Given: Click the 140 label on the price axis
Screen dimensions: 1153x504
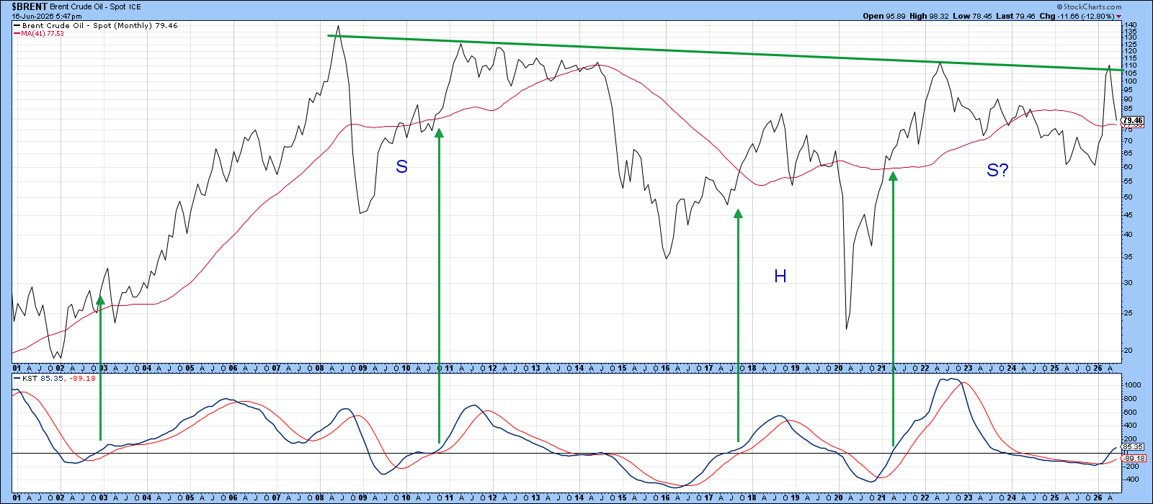Looking at the screenshot, I should click(x=1131, y=25).
